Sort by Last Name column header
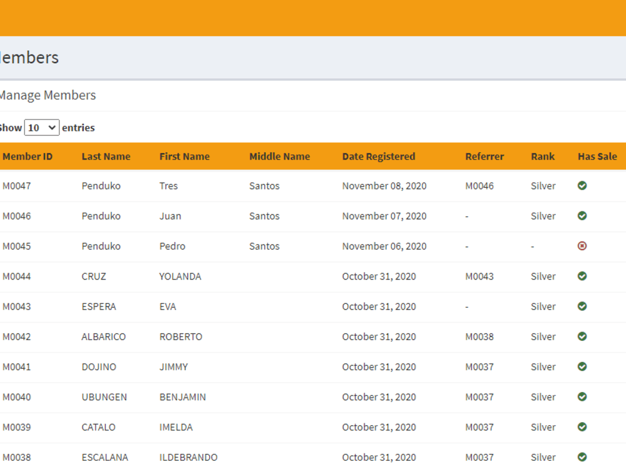626x469 pixels. point(106,156)
